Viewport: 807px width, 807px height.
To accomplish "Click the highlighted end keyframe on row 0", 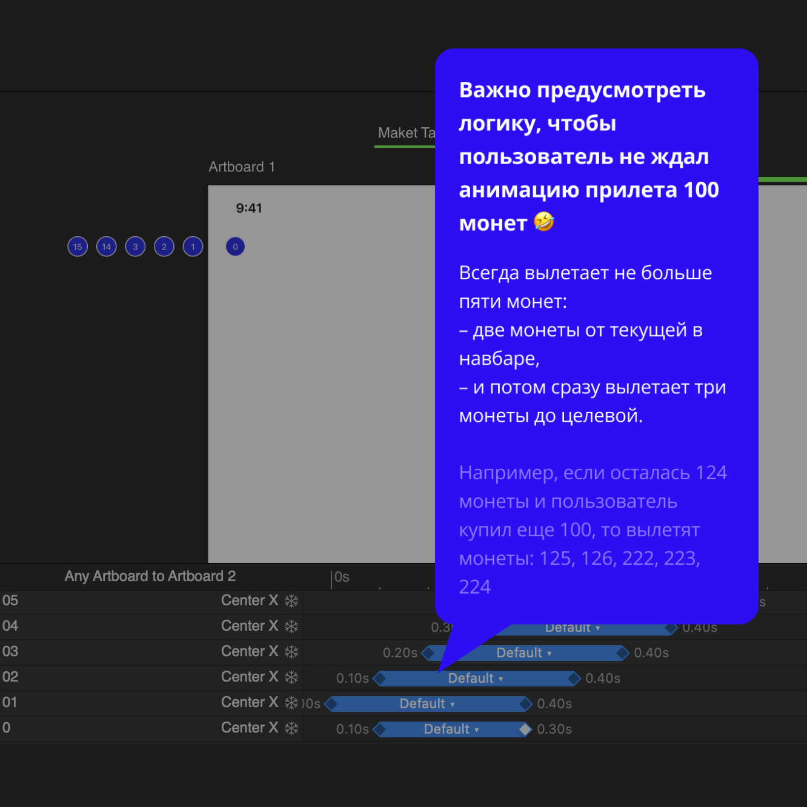I will click(x=525, y=729).
